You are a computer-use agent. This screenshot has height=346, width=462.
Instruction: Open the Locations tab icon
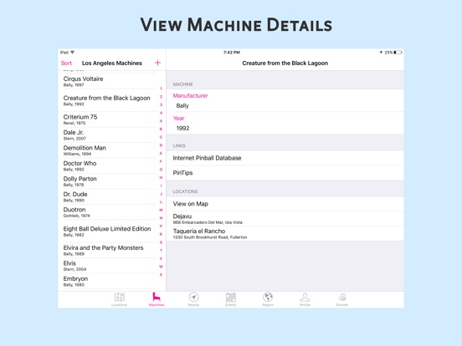pos(120,298)
